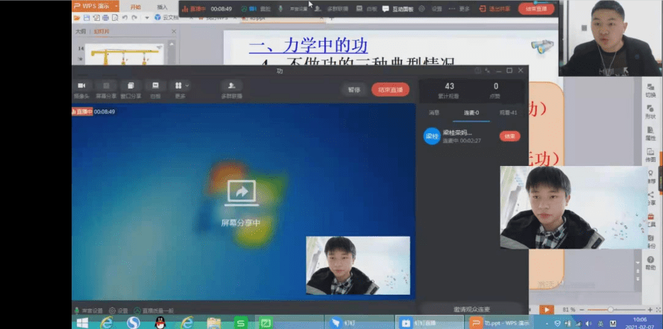Open the QQ penguin icon in the taskbar

point(160,323)
